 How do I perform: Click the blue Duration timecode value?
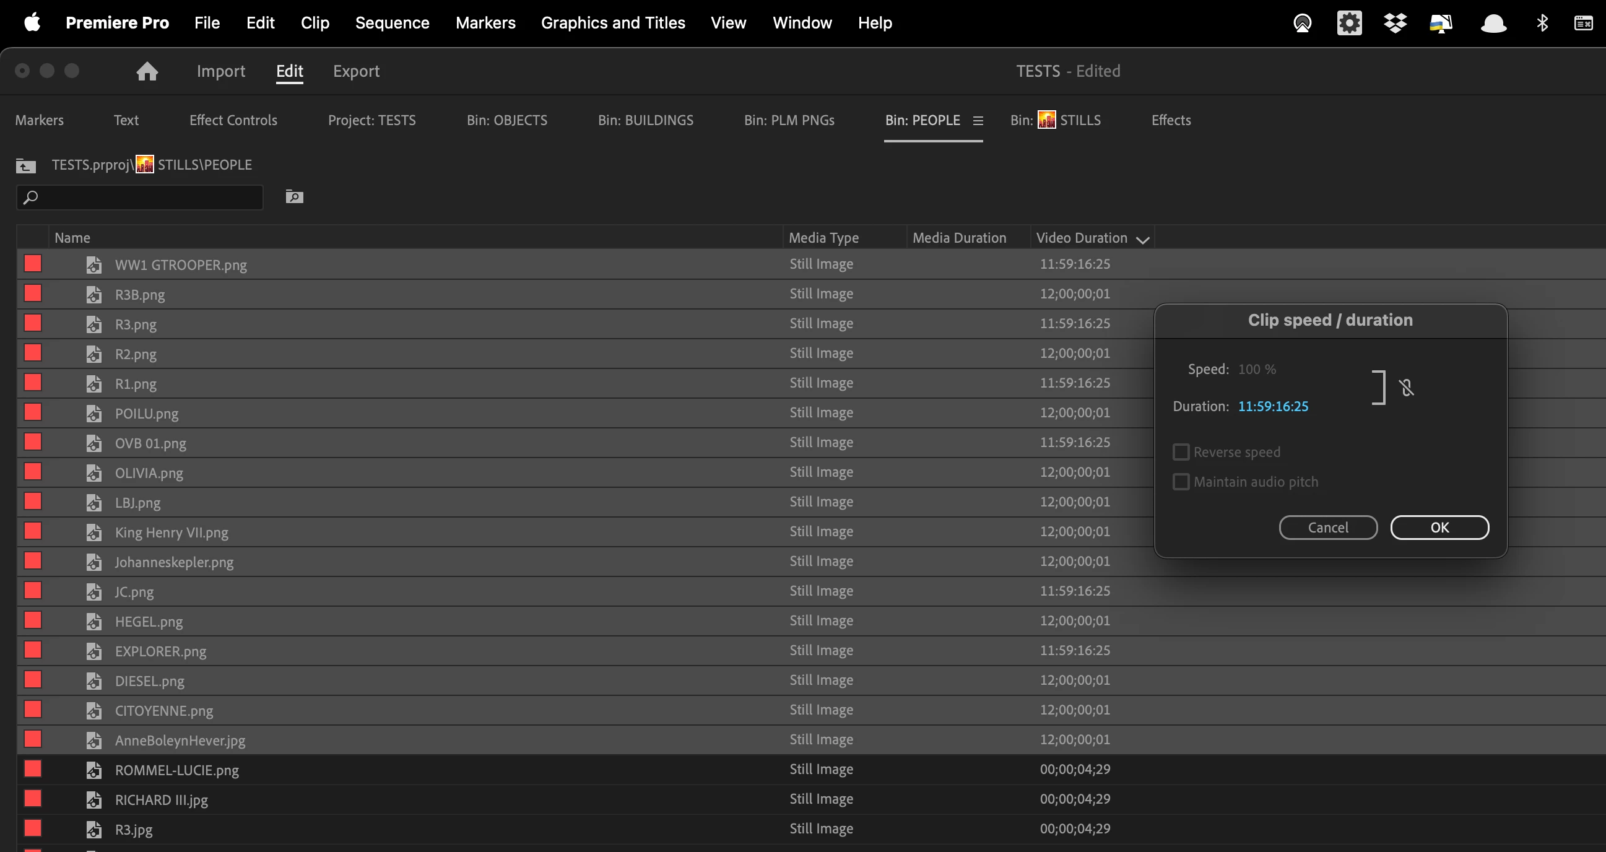tap(1273, 406)
